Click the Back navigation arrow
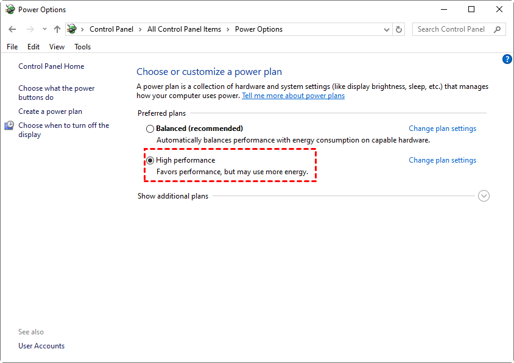The height and width of the screenshot is (363, 514). click(12, 29)
